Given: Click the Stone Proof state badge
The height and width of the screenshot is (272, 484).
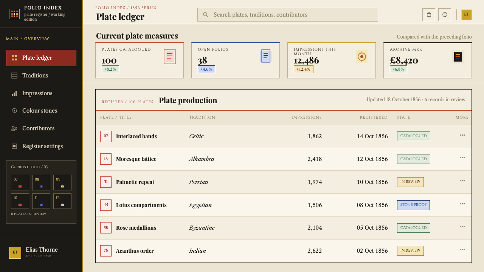Looking at the screenshot, I should [413, 205].
